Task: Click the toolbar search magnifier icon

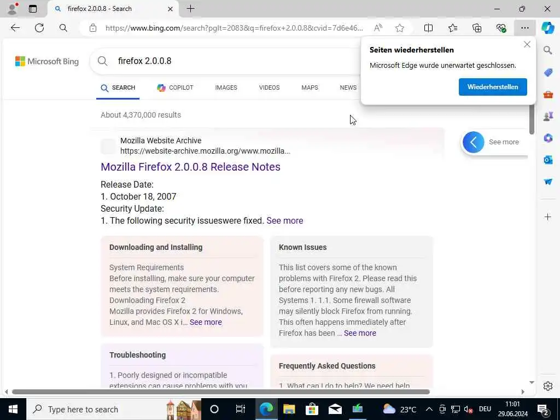Action: point(63,28)
